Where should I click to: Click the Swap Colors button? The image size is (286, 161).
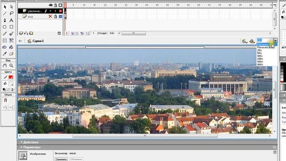pyautogui.click(x=13, y=89)
